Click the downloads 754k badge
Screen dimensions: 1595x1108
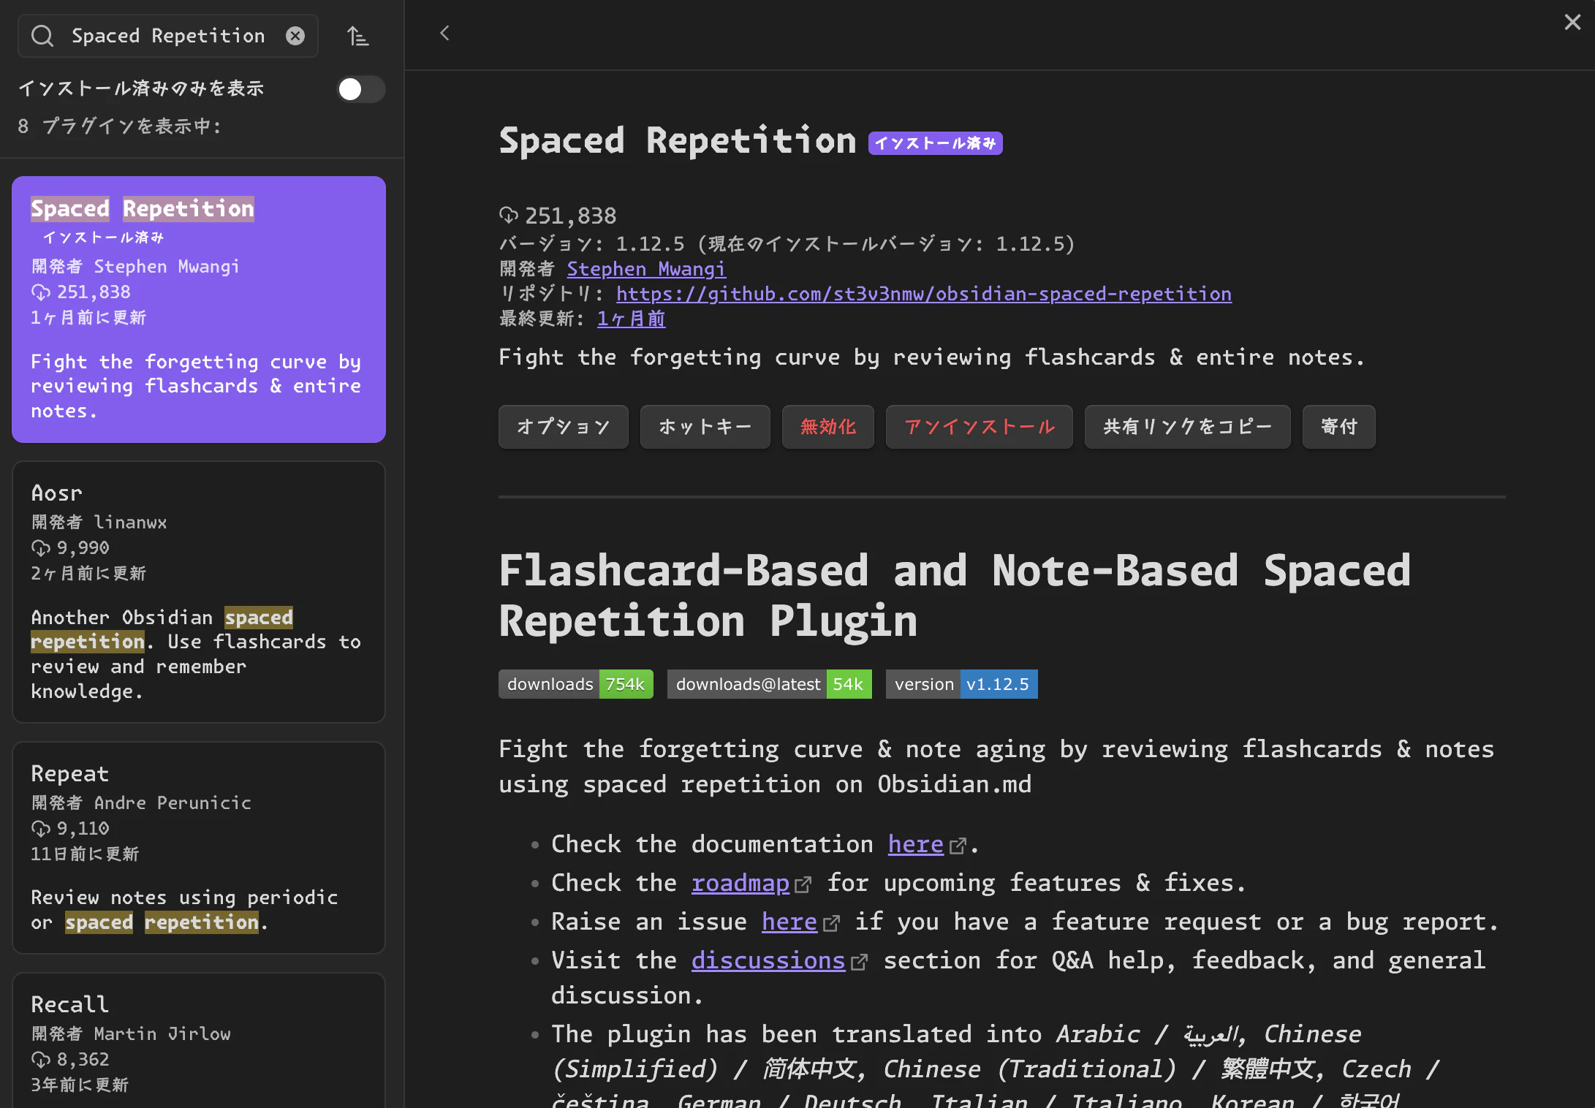tap(576, 684)
